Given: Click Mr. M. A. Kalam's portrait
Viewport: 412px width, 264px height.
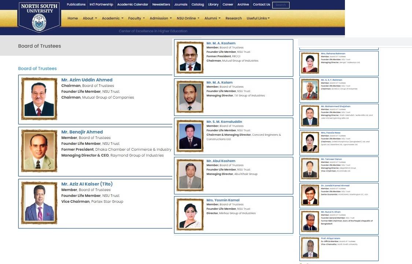Looking at the screenshot, I should coord(190,97).
